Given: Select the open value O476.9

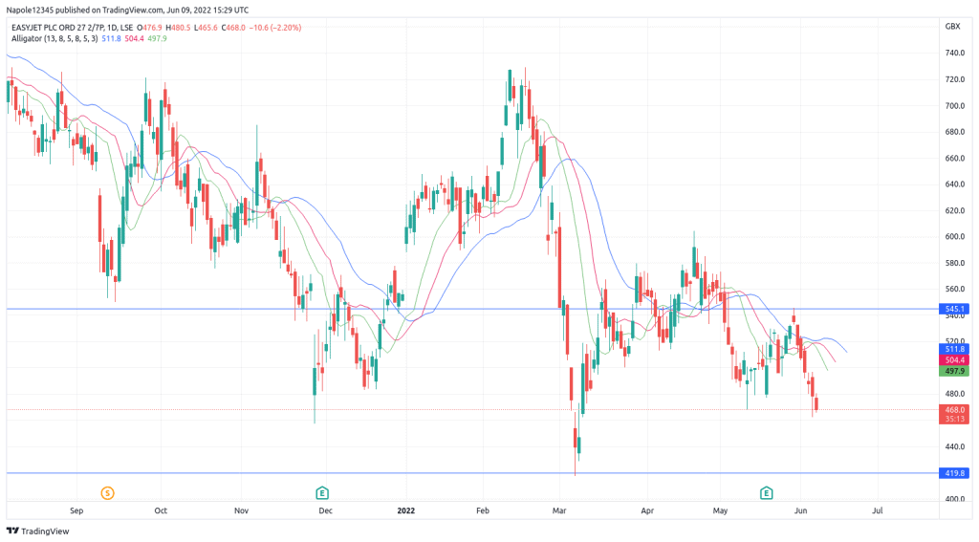Looking at the screenshot, I should (150, 28).
